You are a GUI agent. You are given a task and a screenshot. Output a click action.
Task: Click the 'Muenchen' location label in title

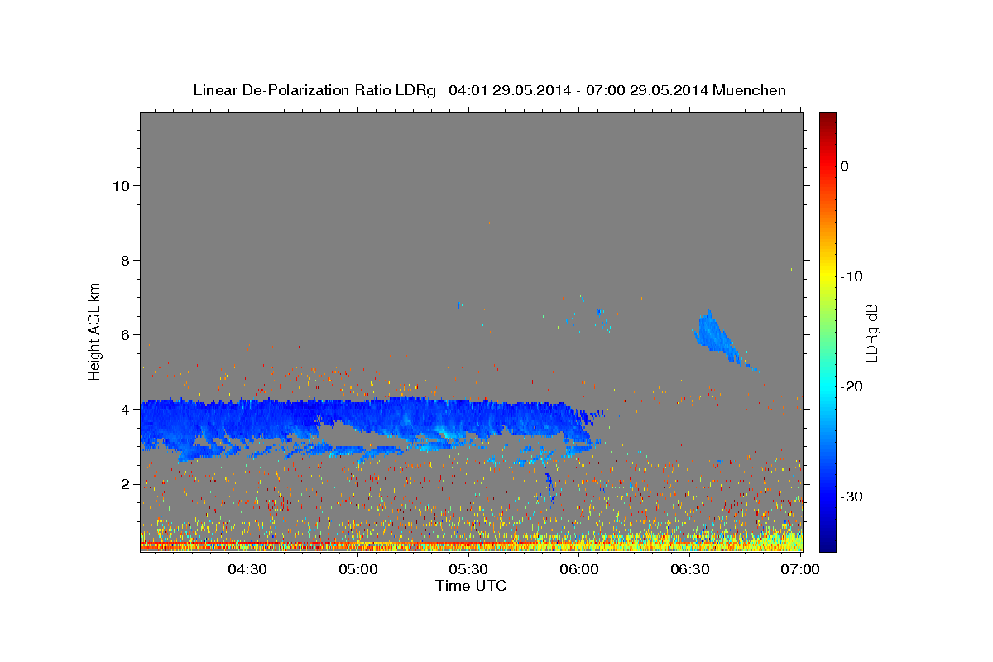750,90
